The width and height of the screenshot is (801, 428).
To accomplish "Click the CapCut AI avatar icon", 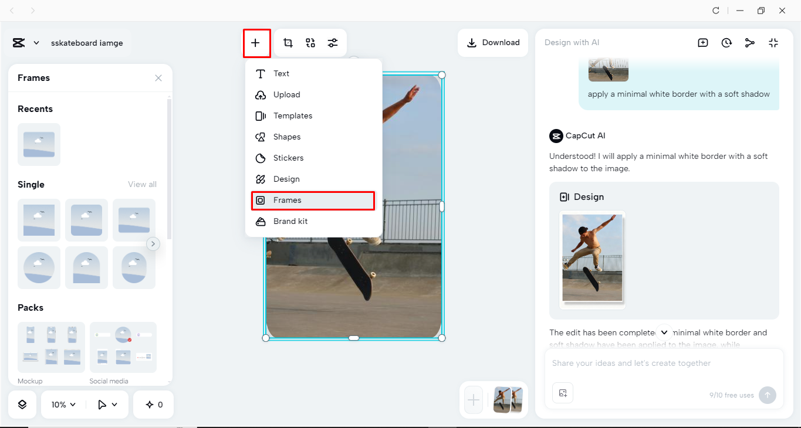I will (556, 136).
